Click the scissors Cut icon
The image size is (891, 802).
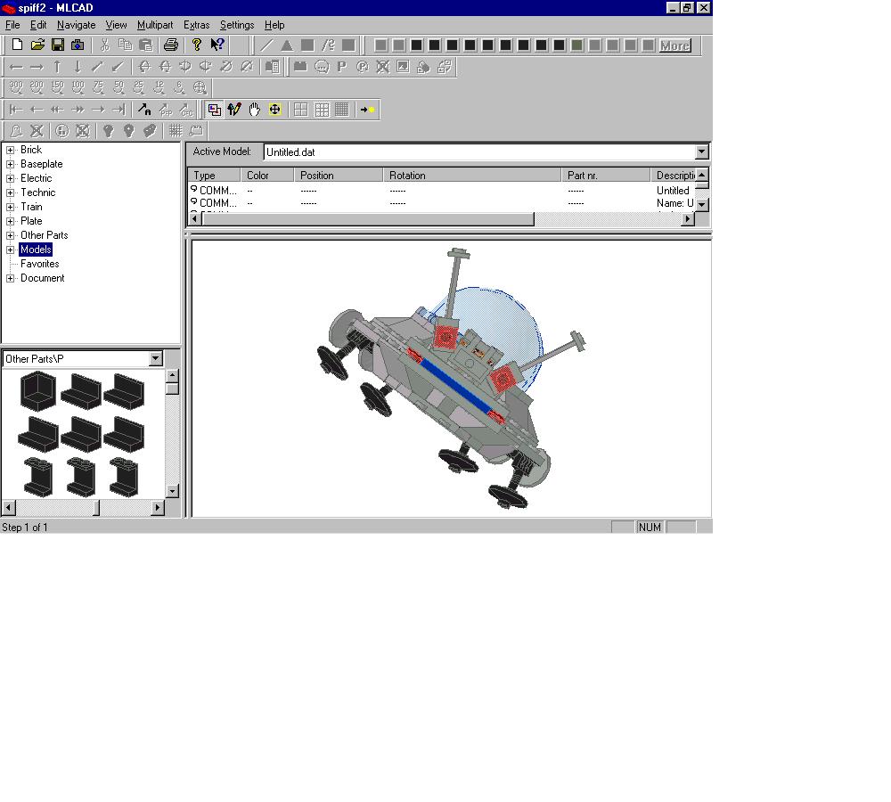104,45
